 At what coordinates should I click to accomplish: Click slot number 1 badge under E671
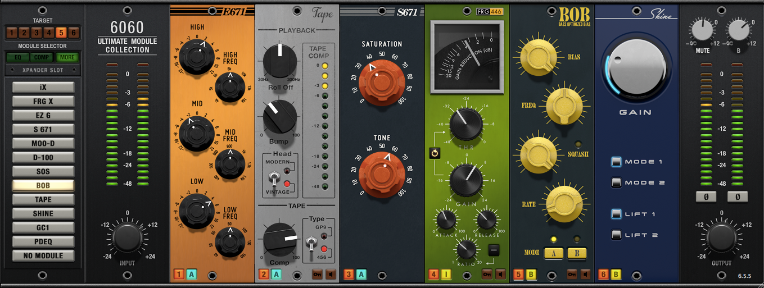pos(179,275)
